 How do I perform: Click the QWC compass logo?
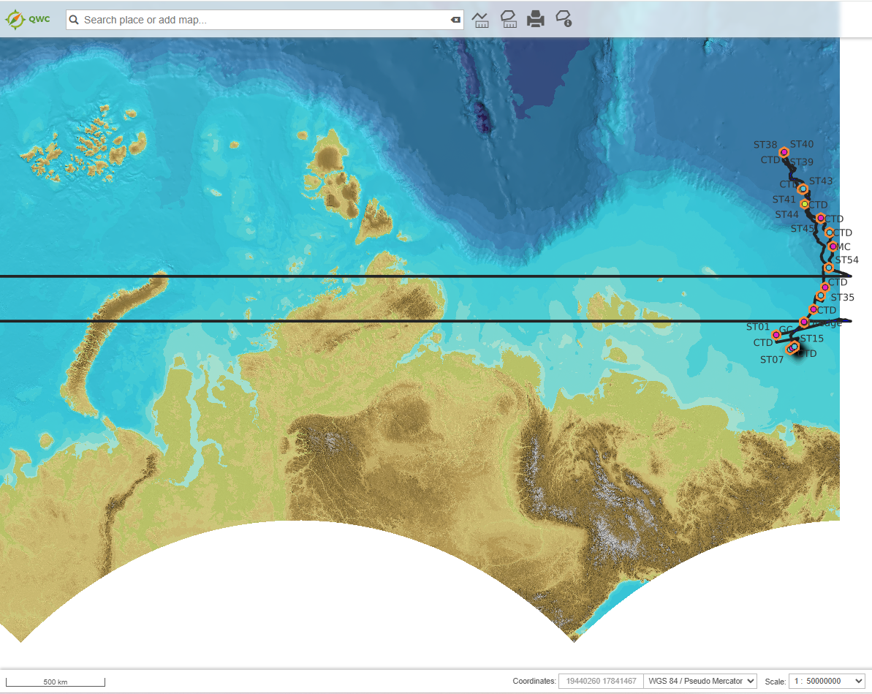[x=16, y=19]
